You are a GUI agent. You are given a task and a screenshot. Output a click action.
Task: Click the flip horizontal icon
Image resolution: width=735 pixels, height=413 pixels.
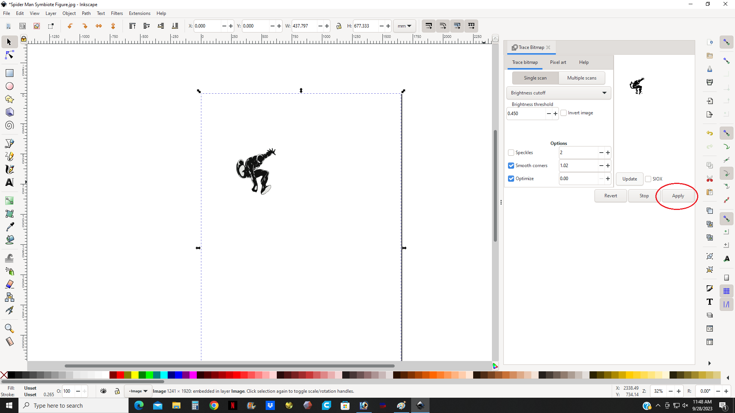[x=99, y=26]
